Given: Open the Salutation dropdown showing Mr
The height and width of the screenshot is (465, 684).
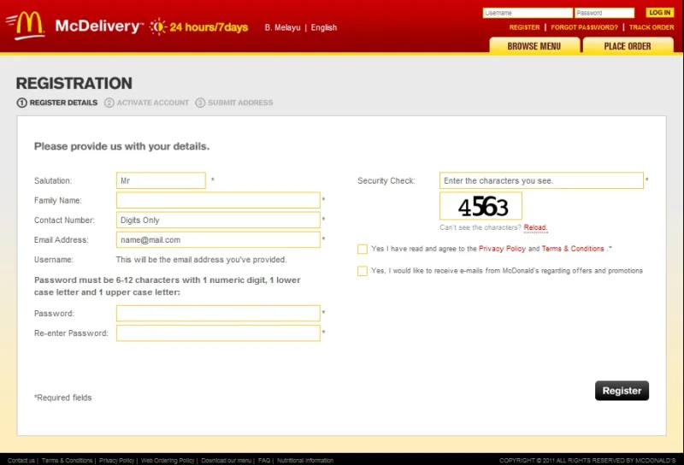Looking at the screenshot, I should (161, 180).
